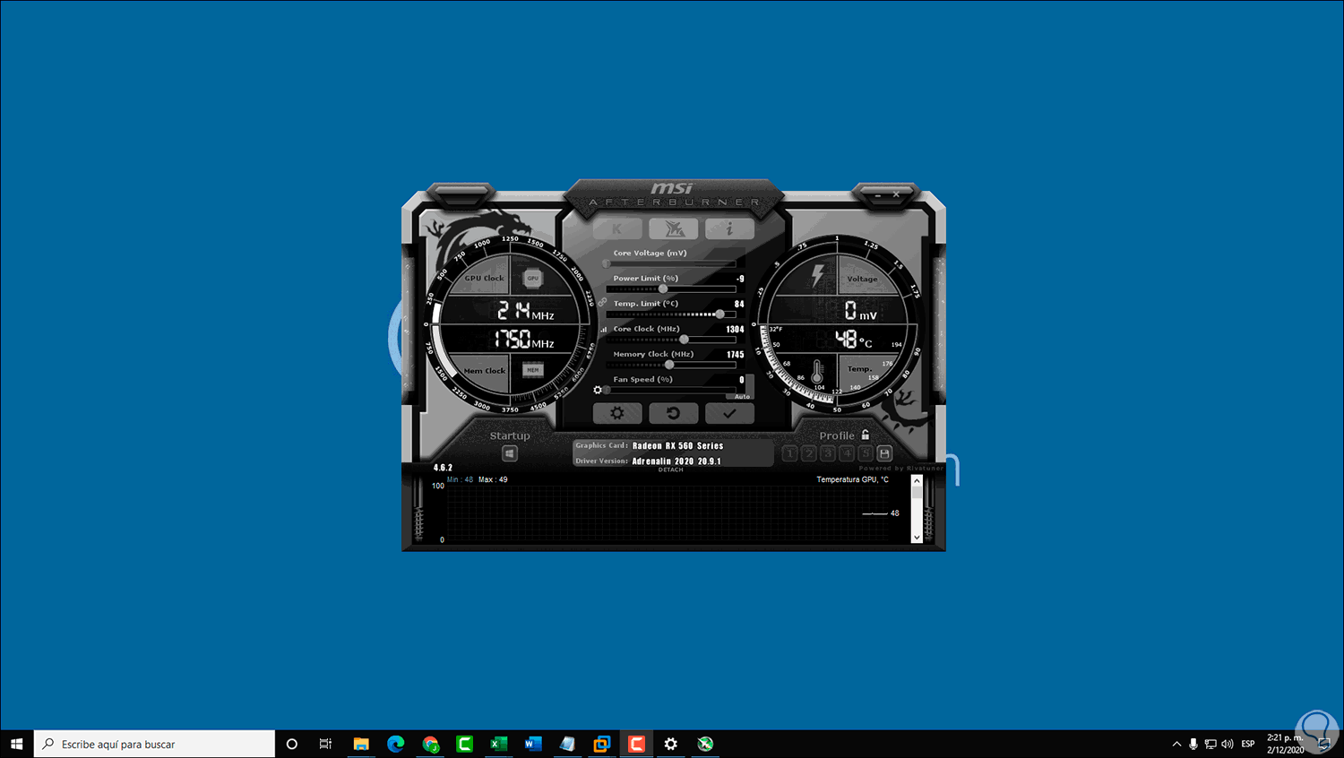
Task: Launch Microsoft Edge from the taskbar
Action: coord(395,744)
